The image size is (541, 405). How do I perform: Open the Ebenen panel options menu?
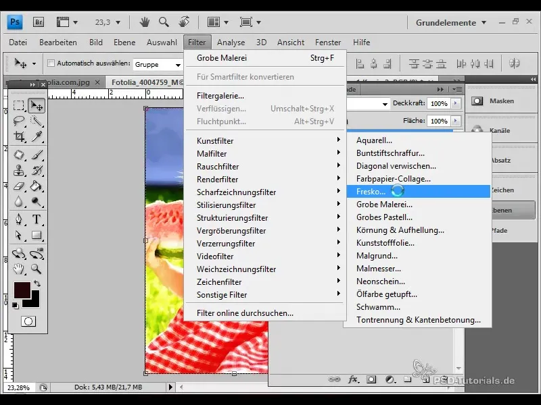[x=457, y=90]
